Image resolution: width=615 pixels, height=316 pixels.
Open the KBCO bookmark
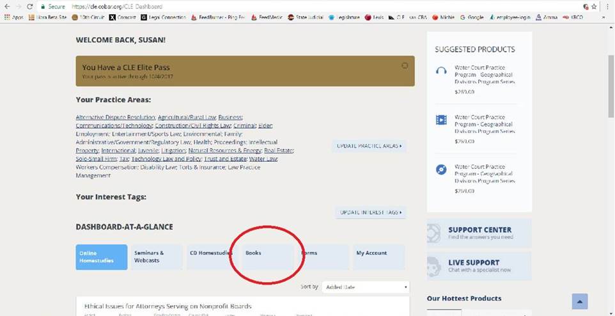pyautogui.click(x=573, y=17)
